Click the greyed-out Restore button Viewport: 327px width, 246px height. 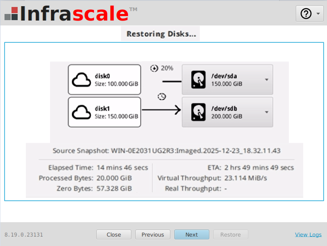click(x=231, y=235)
